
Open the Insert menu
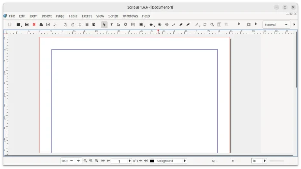point(46,16)
